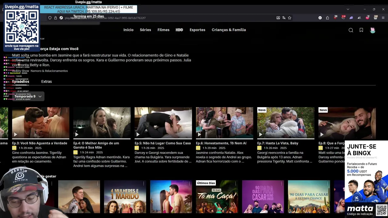
Task: Open the profile avatar menu
Action: coord(373,30)
